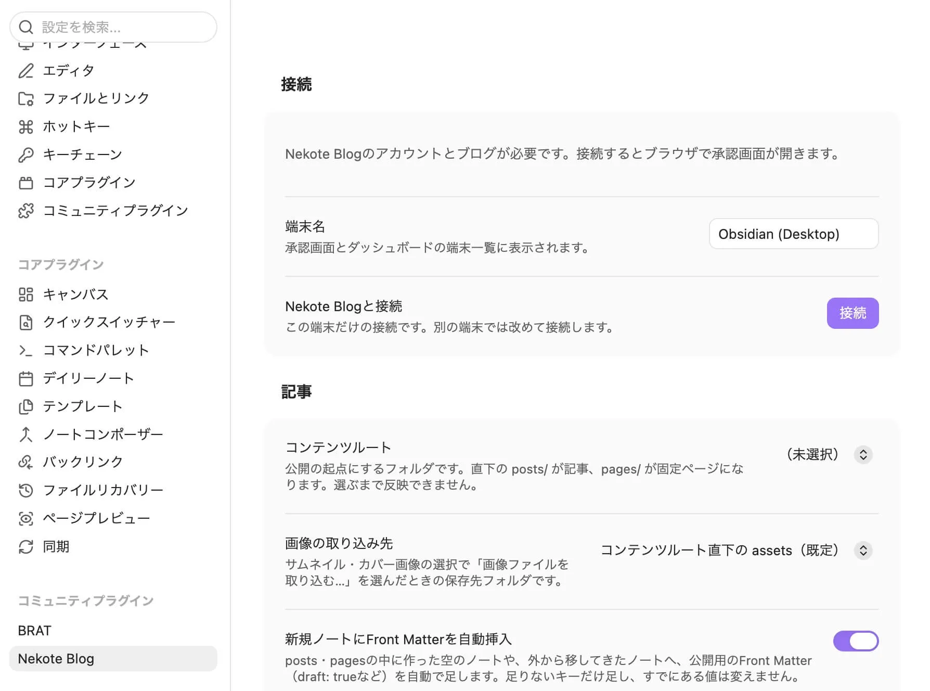Open コアプラグイン settings tab
Viewport: 930px width, 691px height.
pos(113,183)
